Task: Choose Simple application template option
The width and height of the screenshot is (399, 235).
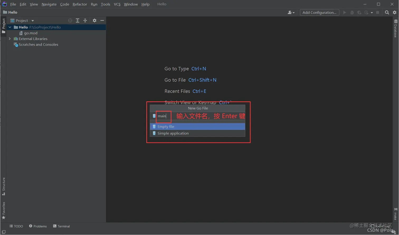Action: pyautogui.click(x=197, y=133)
